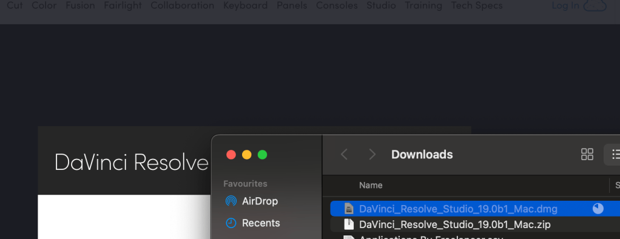Click the dmg file's disk image icon
This screenshot has height=239, width=620.
(348, 209)
